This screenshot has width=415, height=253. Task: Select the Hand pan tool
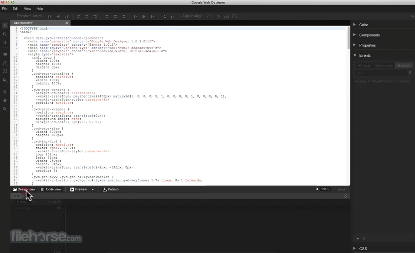click(x=5, y=100)
